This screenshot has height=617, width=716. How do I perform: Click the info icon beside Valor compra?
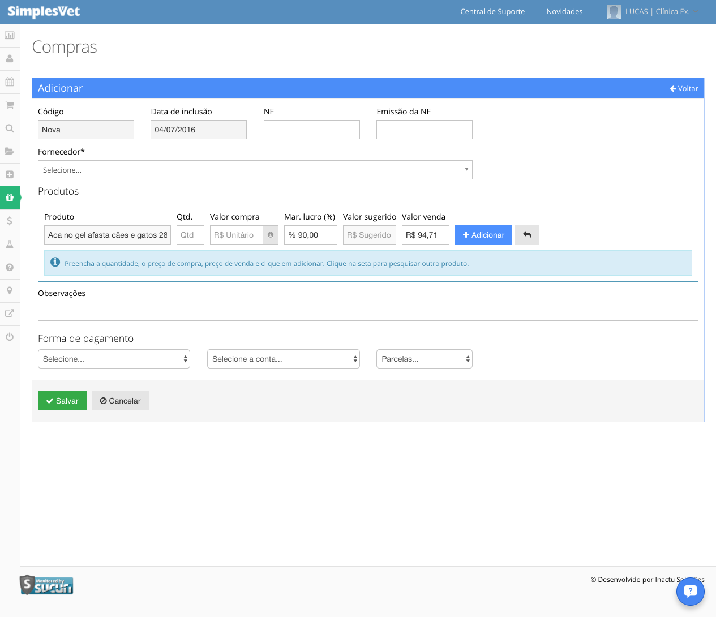click(271, 235)
